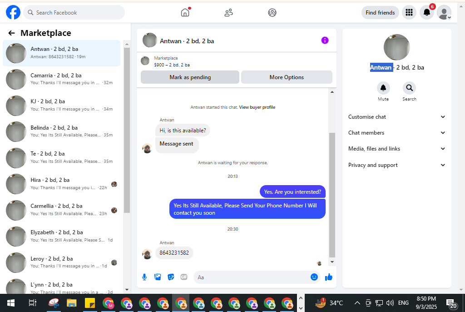Image resolution: width=465 pixels, height=312 pixels.
Task: Open Windows notification center icon
Action: [x=451, y=303]
